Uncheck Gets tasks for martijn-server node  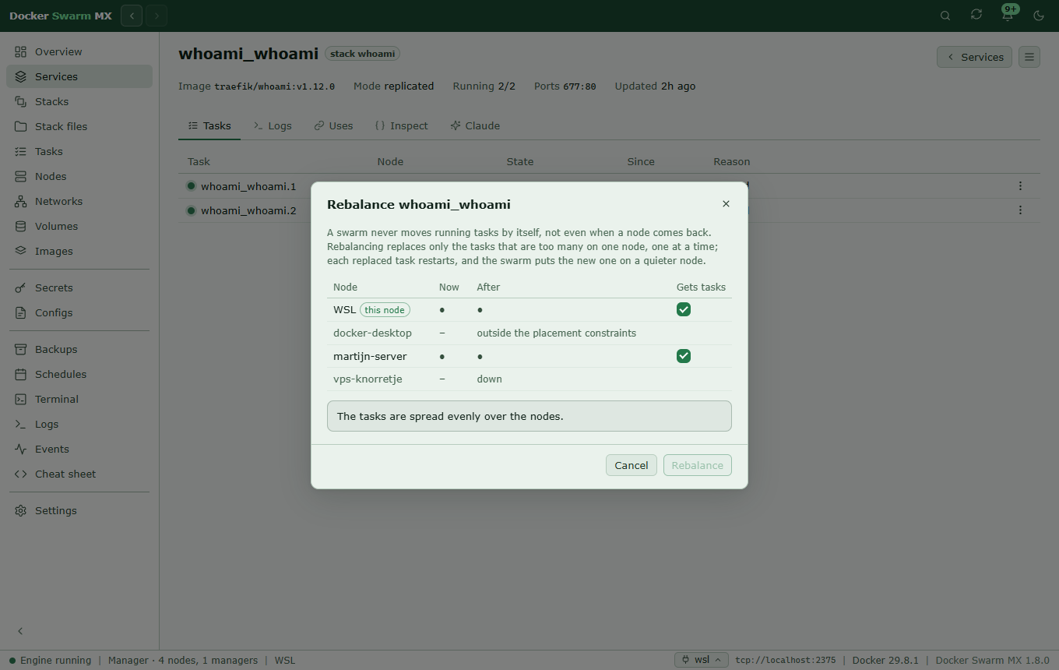pyautogui.click(x=684, y=356)
